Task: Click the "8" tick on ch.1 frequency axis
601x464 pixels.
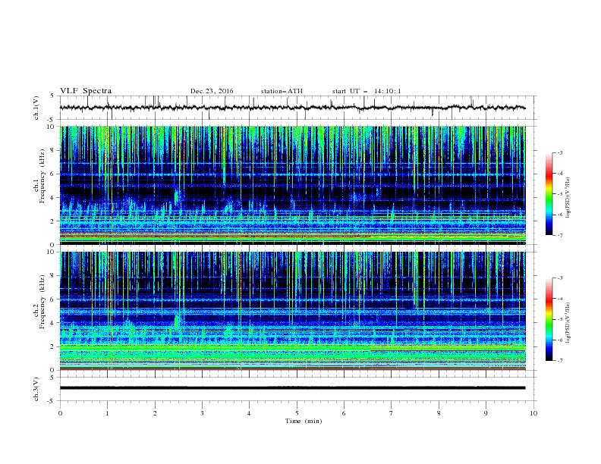Action: [x=52, y=150]
